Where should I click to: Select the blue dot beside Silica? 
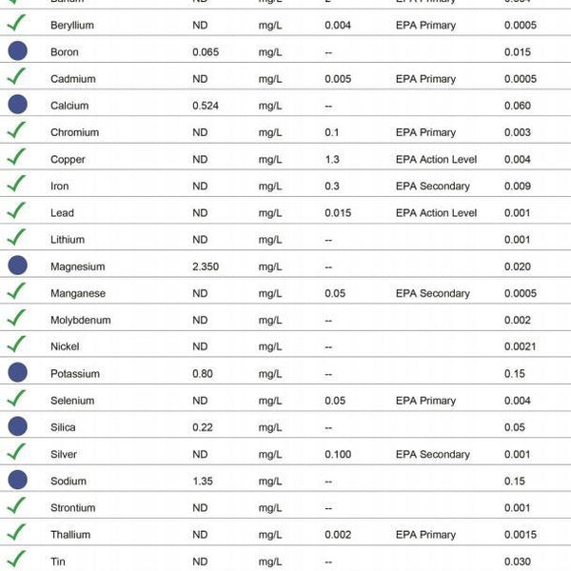coord(17,427)
